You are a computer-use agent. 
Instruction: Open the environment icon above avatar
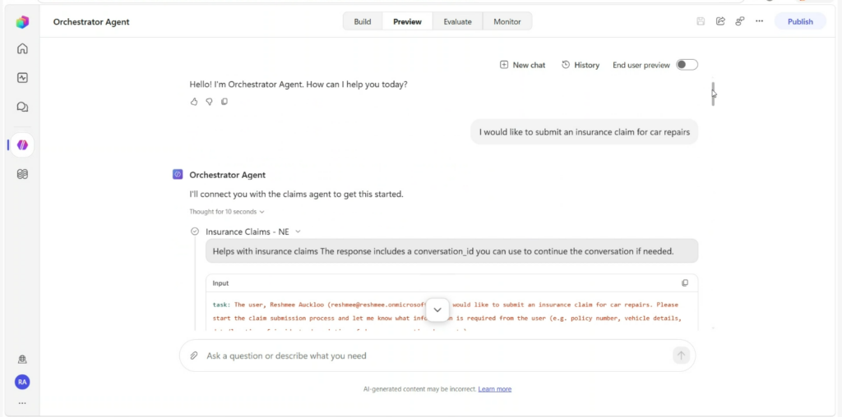22,359
